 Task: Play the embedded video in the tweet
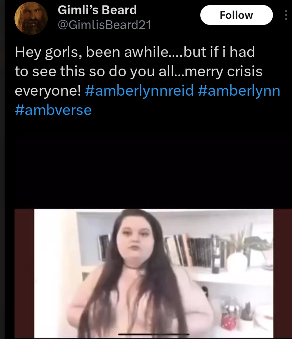pyautogui.click(x=154, y=273)
